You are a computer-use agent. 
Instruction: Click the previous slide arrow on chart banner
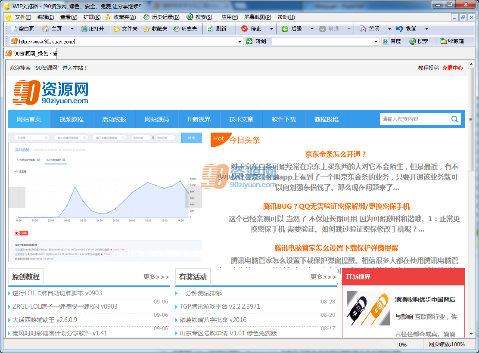click(17, 197)
